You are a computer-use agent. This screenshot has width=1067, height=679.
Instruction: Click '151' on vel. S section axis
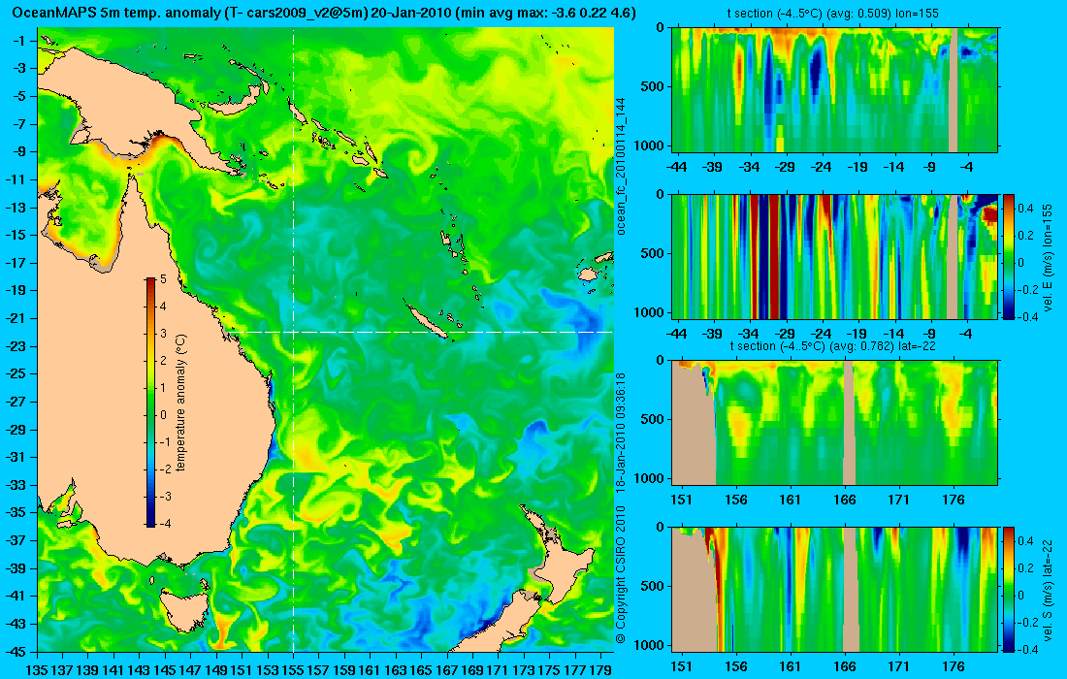(x=681, y=666)
